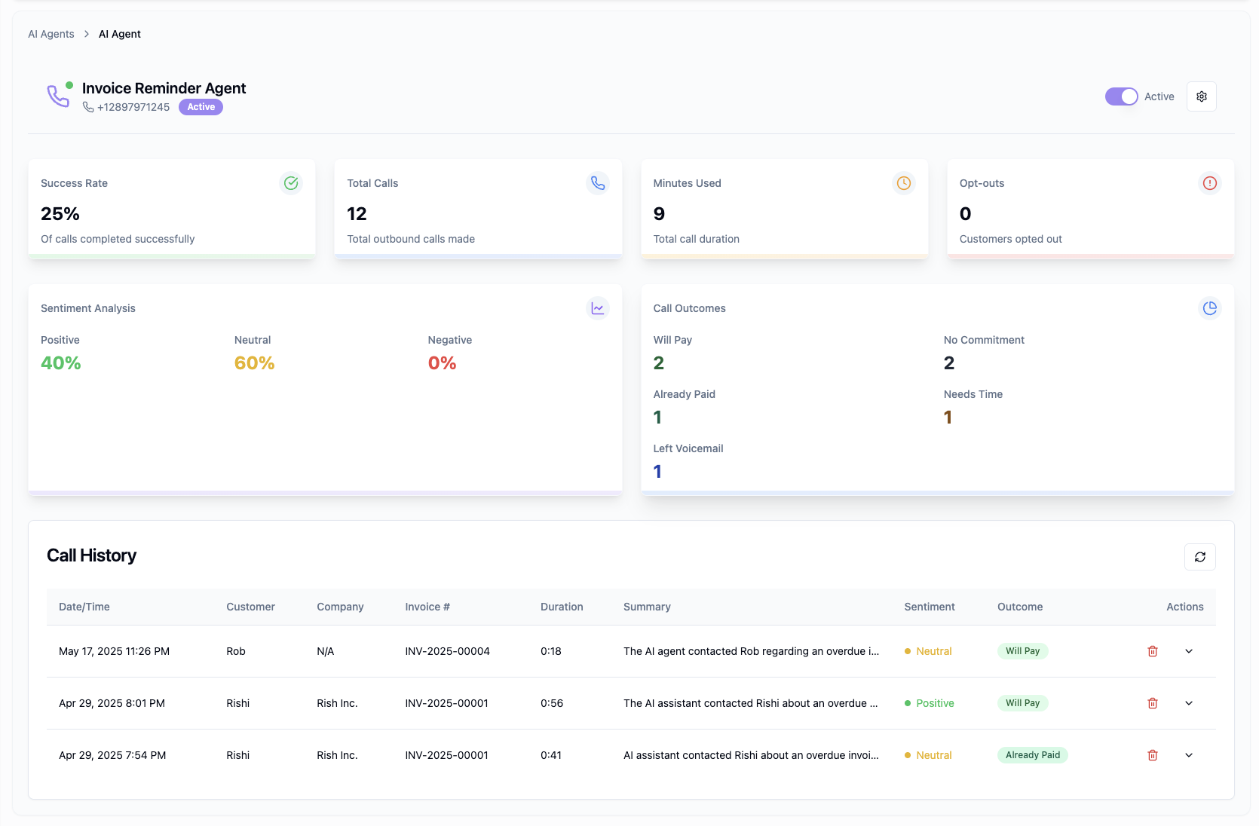The image size is (1259, 826).
Task: Click the Active status badge
Action: tap(200, 106)
